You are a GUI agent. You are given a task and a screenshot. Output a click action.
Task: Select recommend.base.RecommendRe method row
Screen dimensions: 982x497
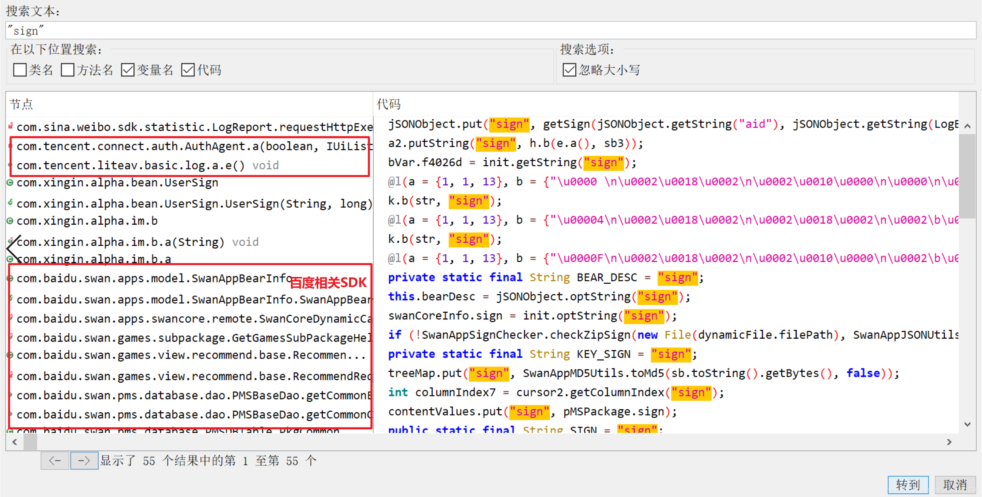(x=189, y=376)
